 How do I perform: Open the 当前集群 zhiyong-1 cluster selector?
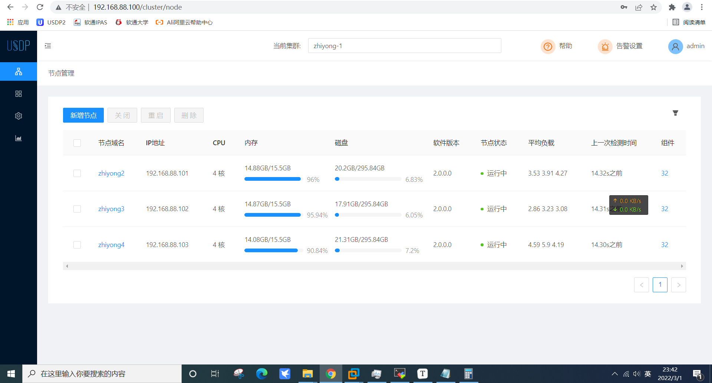click(405, 46)
